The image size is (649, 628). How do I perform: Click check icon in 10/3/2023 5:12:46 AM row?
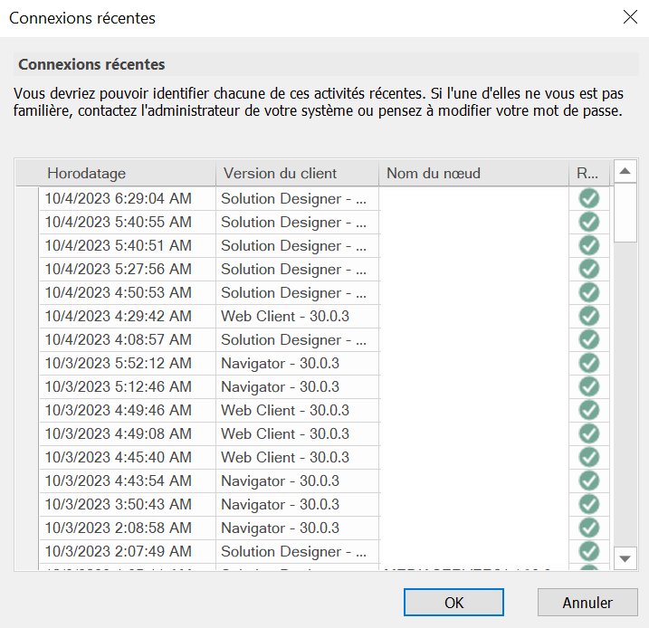pyautogui.click(x=589, y=386)
